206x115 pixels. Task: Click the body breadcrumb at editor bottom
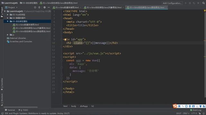(x=74, y=106)
